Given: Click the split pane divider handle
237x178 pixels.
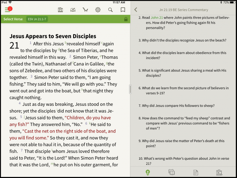Looking at the screenshot, I should (x=130, y=89).
